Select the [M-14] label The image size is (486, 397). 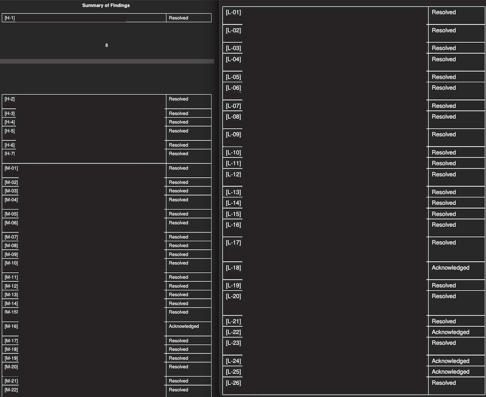11,304
